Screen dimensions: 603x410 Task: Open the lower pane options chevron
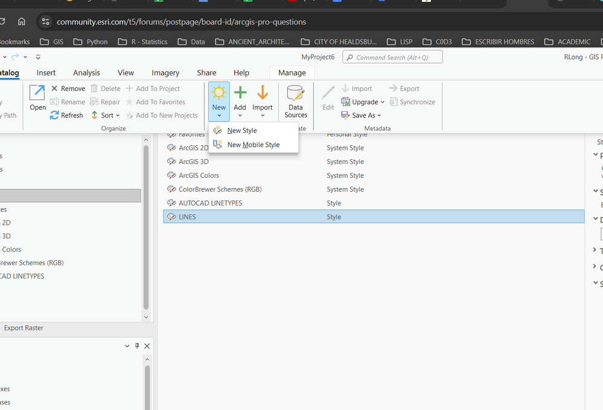coord(127,346)
